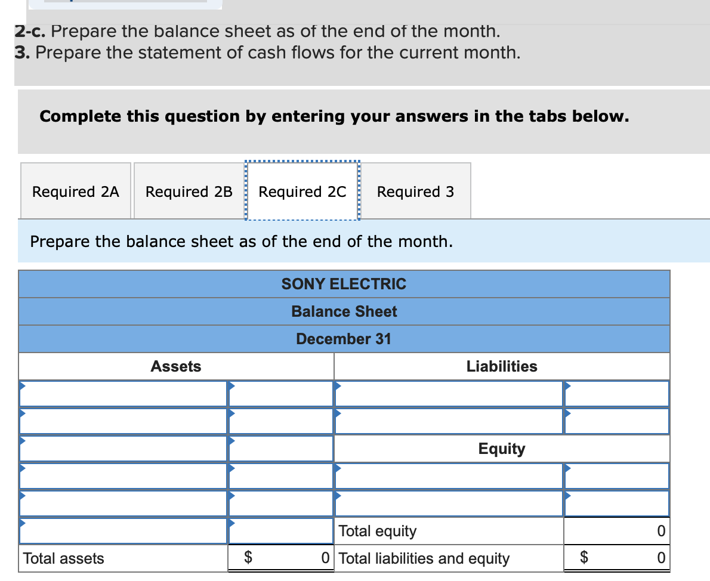
Task: Switch to the Required 2B tab
Action: tap(188, 191)
